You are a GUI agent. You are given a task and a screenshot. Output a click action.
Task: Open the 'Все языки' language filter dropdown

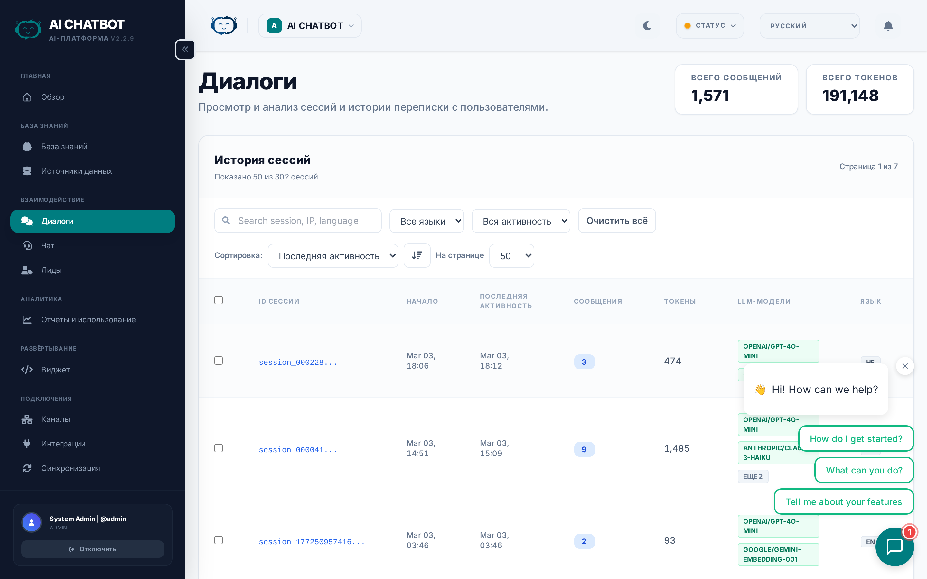tap(426, 221)
